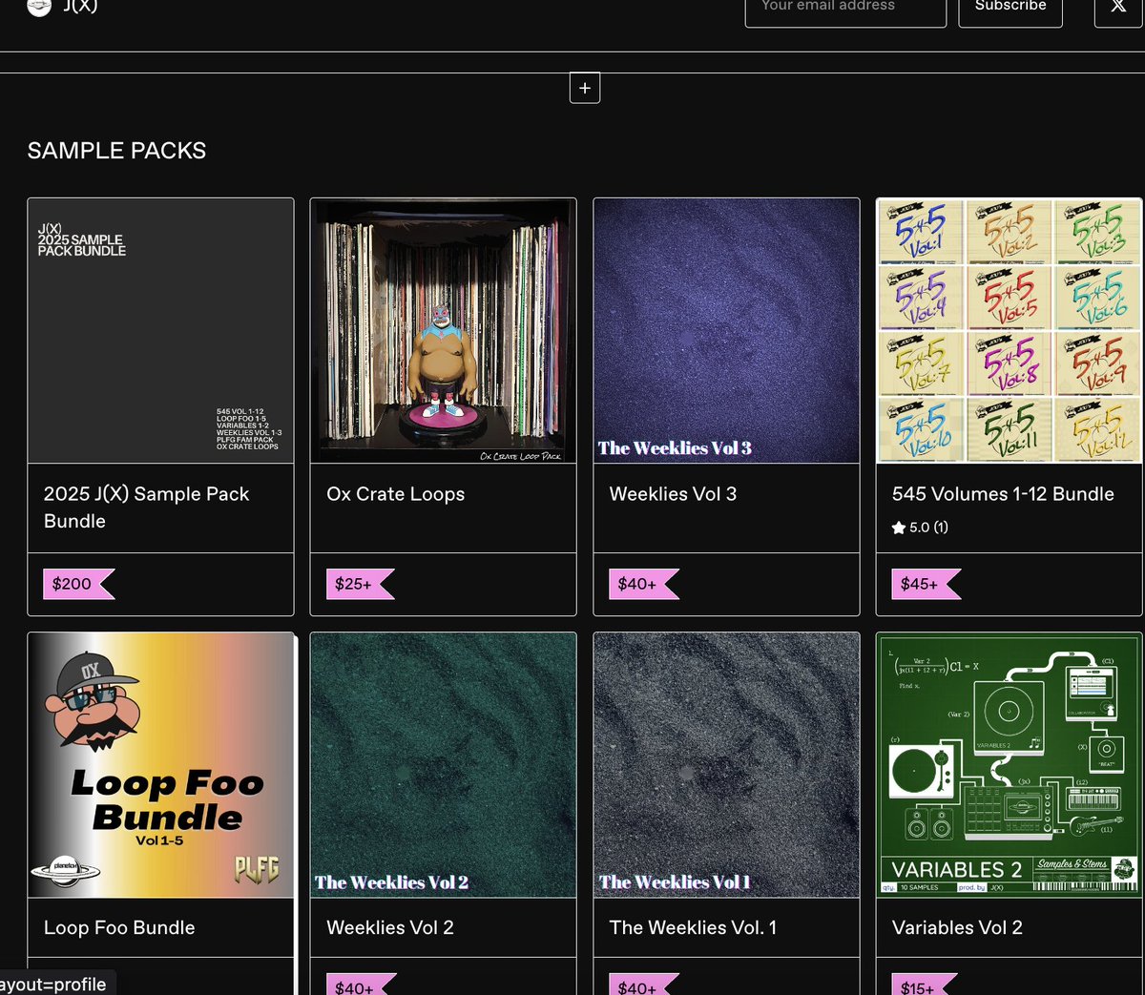
Task: Open the X social link icon
Action: (x=1118, y=8)
